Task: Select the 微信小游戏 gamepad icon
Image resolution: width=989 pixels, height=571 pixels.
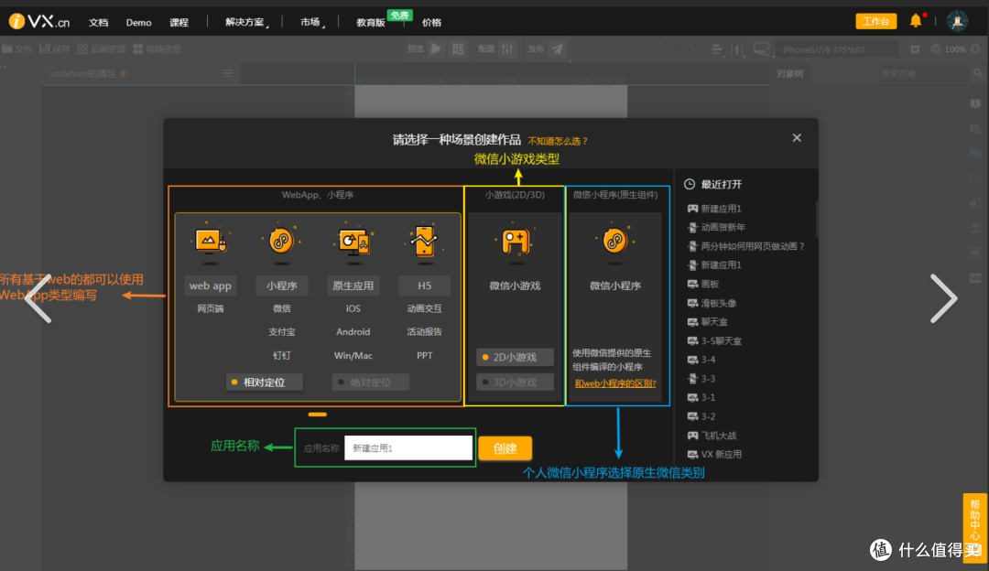Action: tap(515, 242)
